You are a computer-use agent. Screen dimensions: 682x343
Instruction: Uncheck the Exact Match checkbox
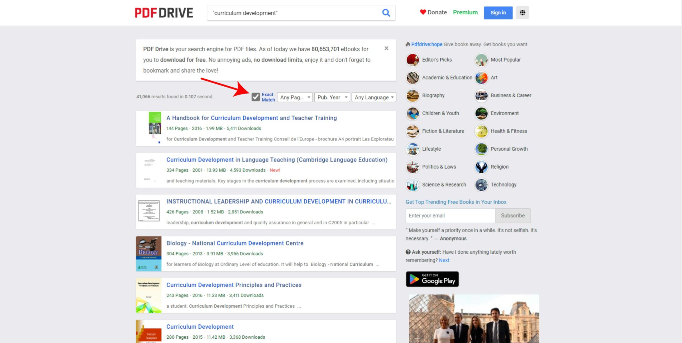tap(256, 97)
